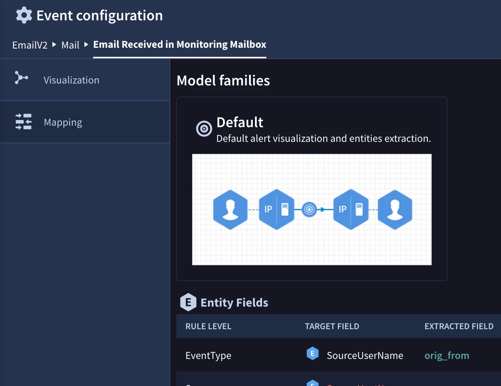Open the Default model visualization diagram

point(312,210)
